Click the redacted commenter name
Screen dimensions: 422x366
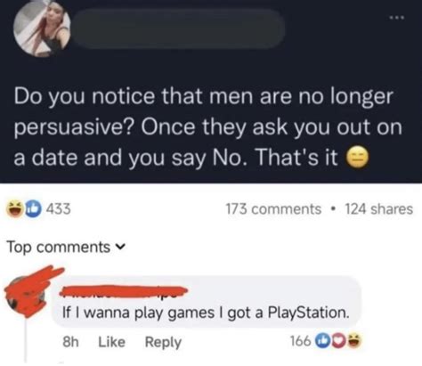coord(124,290)
